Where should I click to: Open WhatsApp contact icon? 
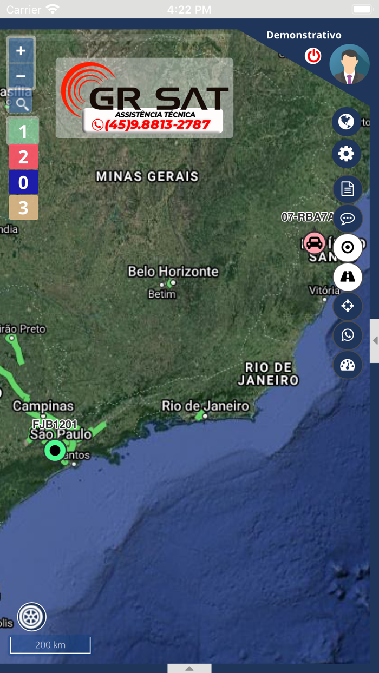coord(348,335)
